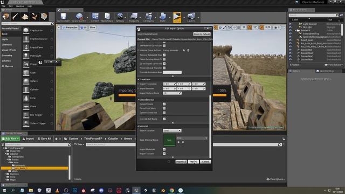Open View Options in Content Browser
This screenshot has width=345, height=194.
pos(275,179)
